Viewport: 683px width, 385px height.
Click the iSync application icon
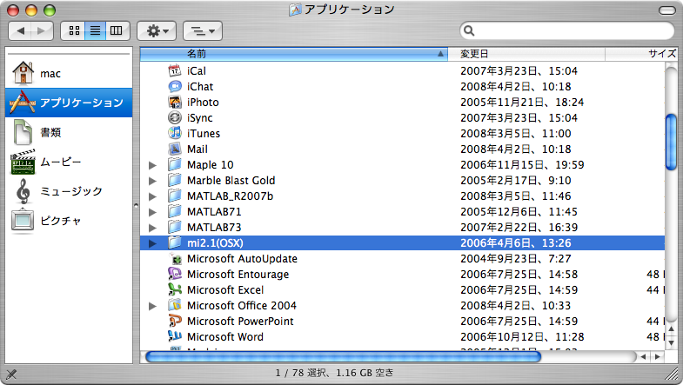[x=175, y=117]
